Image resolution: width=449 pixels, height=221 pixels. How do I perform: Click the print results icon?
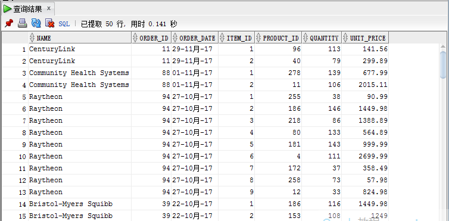23,23
